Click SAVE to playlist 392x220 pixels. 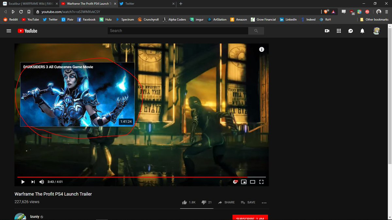[248, 202]
